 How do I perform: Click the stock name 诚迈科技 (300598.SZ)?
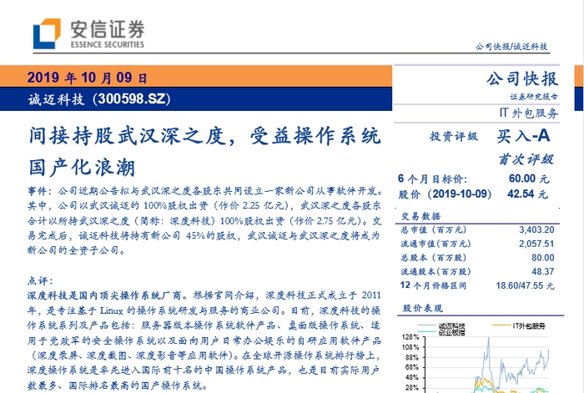coord(98,99)
